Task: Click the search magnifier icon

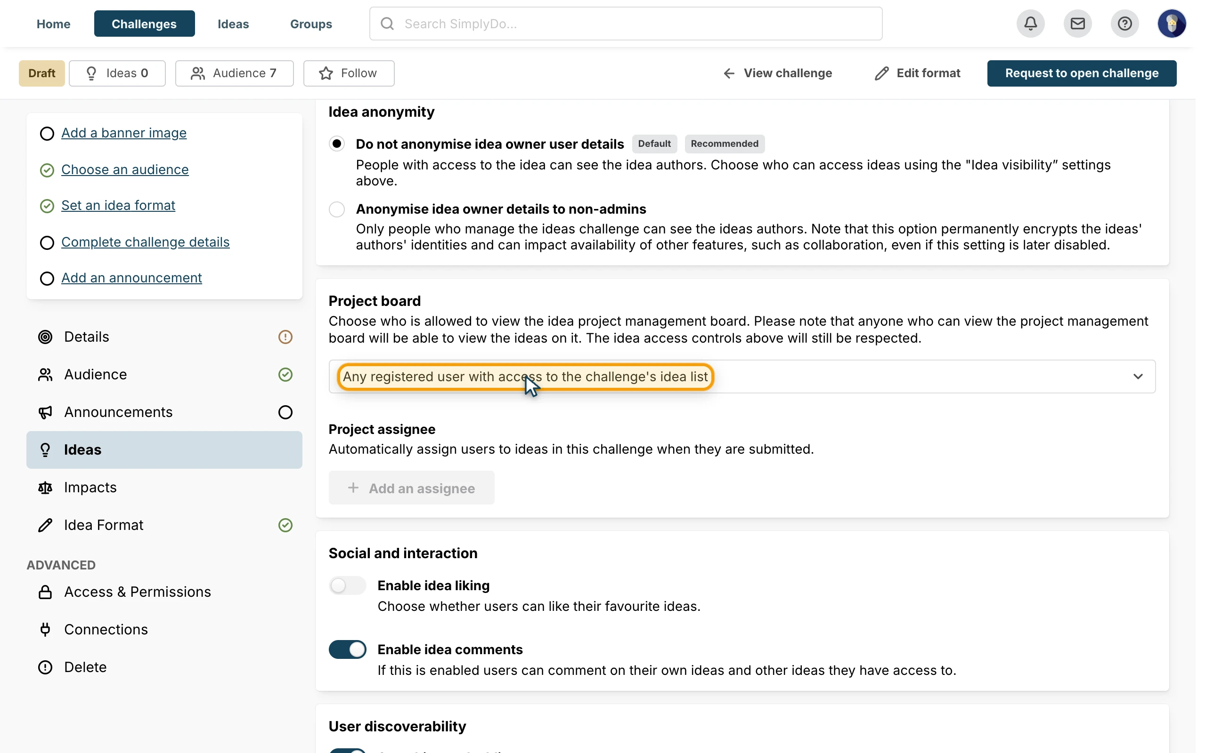Action: tap(387, 24)
